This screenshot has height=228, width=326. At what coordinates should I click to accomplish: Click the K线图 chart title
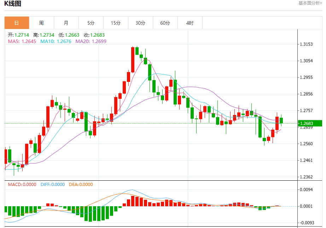[x=13, y=4]
